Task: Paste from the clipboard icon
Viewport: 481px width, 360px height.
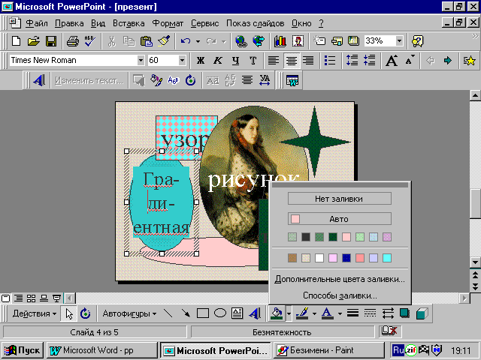Action: pyautogui.click(x=147, y=40)
